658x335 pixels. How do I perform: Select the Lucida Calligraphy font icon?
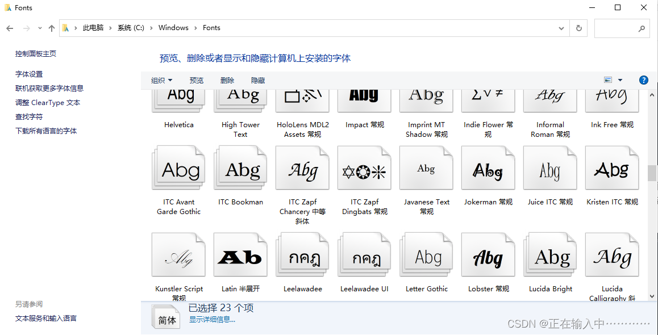[x=613, y=255]
